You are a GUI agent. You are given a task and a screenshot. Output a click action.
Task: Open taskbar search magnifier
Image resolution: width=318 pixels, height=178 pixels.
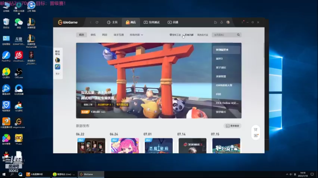(12, 174)
